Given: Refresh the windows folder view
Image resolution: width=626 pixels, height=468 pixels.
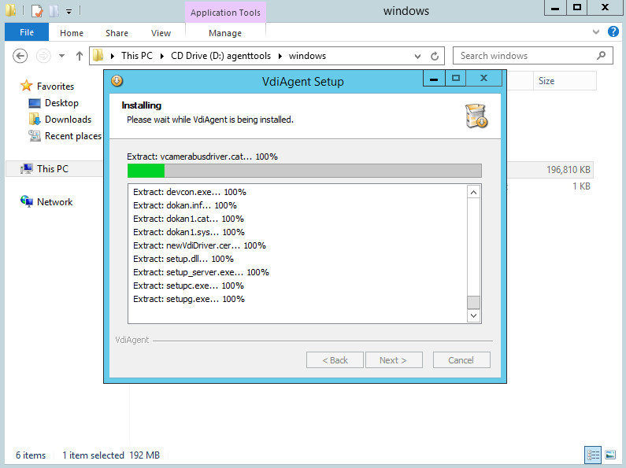Looking at the screenshot, I should tap(435, 56).
